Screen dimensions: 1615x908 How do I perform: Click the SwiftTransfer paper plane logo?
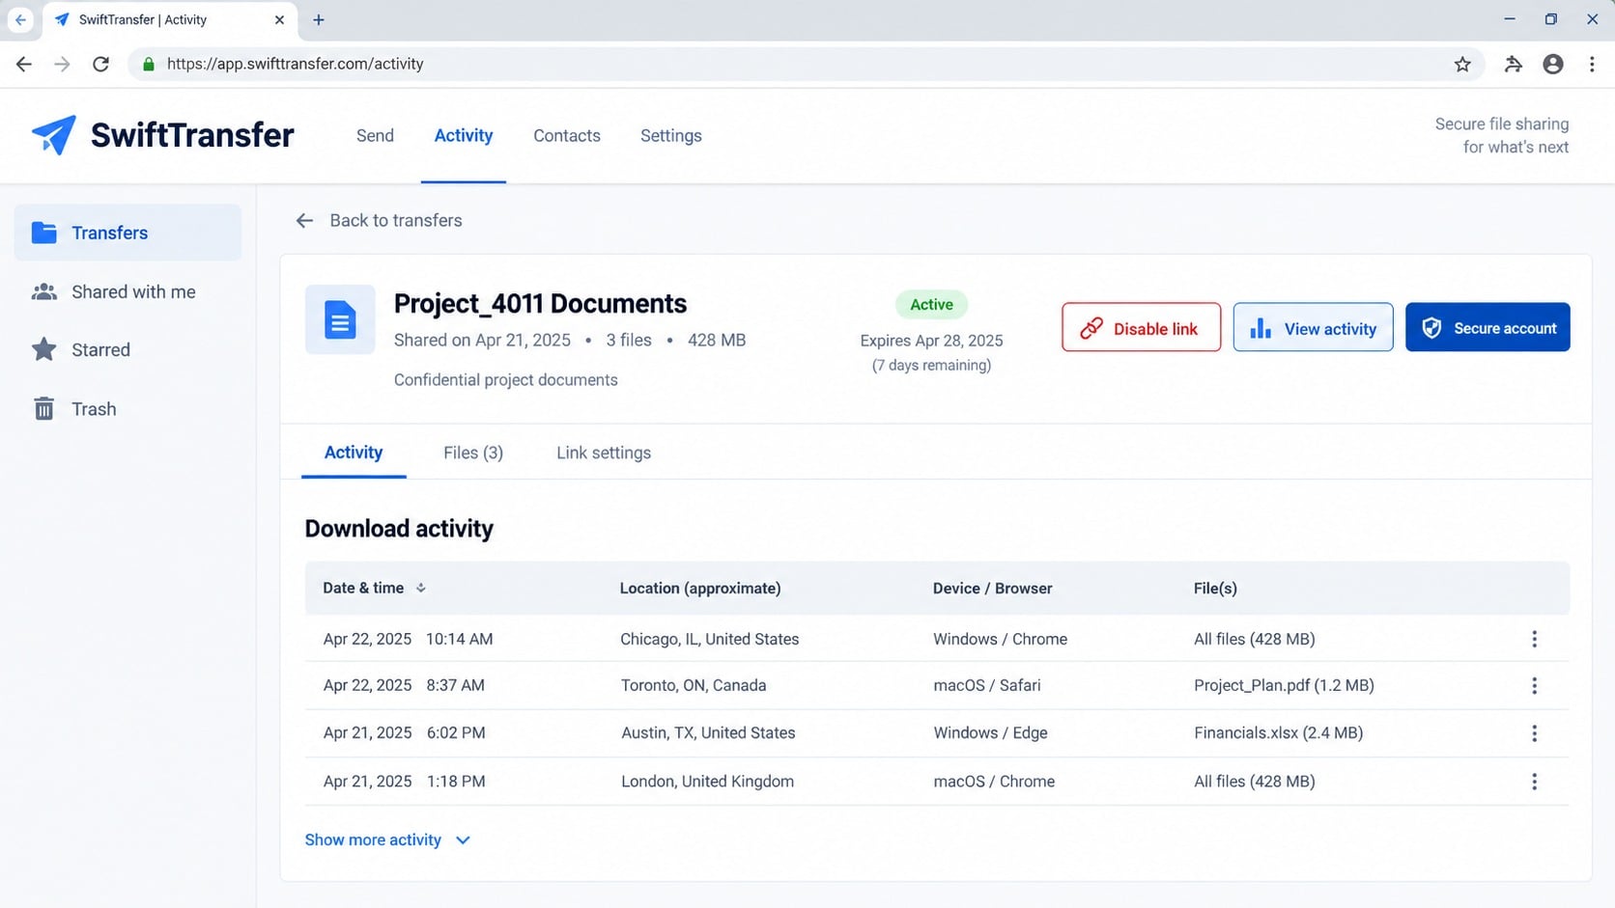click(x=54, y=135)
